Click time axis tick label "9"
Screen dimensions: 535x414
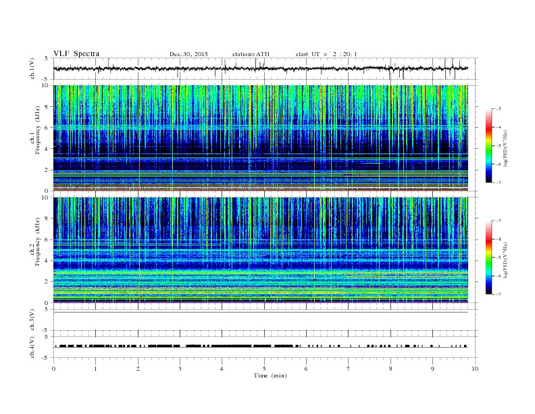coord(432,369)
